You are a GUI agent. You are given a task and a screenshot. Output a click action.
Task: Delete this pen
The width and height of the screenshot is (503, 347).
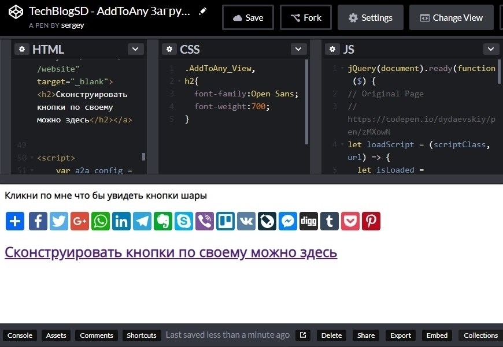331,335
